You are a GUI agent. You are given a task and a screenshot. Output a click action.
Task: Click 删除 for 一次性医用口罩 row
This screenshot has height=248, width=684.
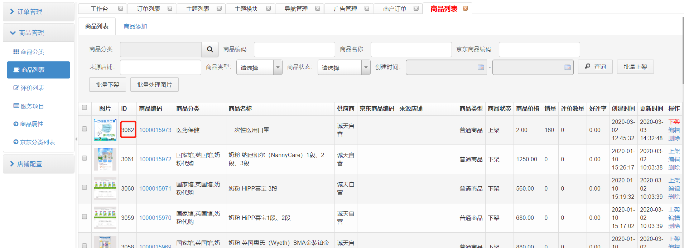click(674, 138)
